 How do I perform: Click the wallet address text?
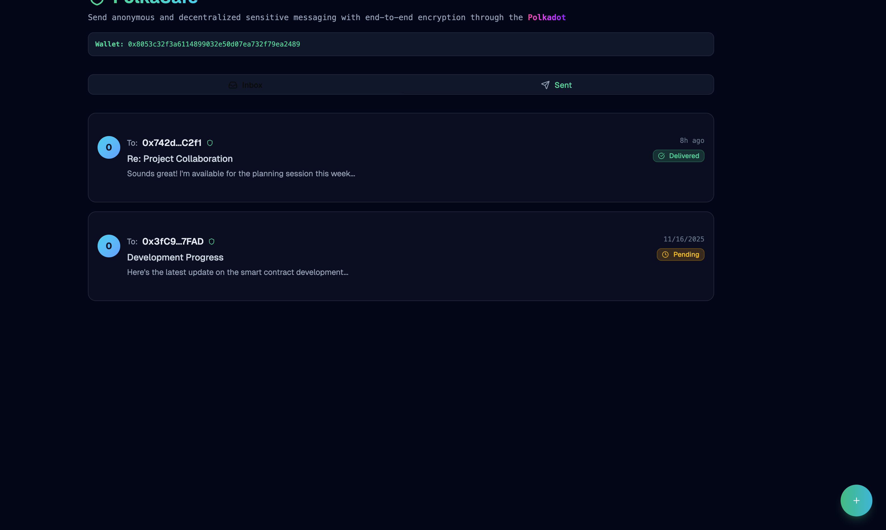pyautogui.click(x=214, y=44)
